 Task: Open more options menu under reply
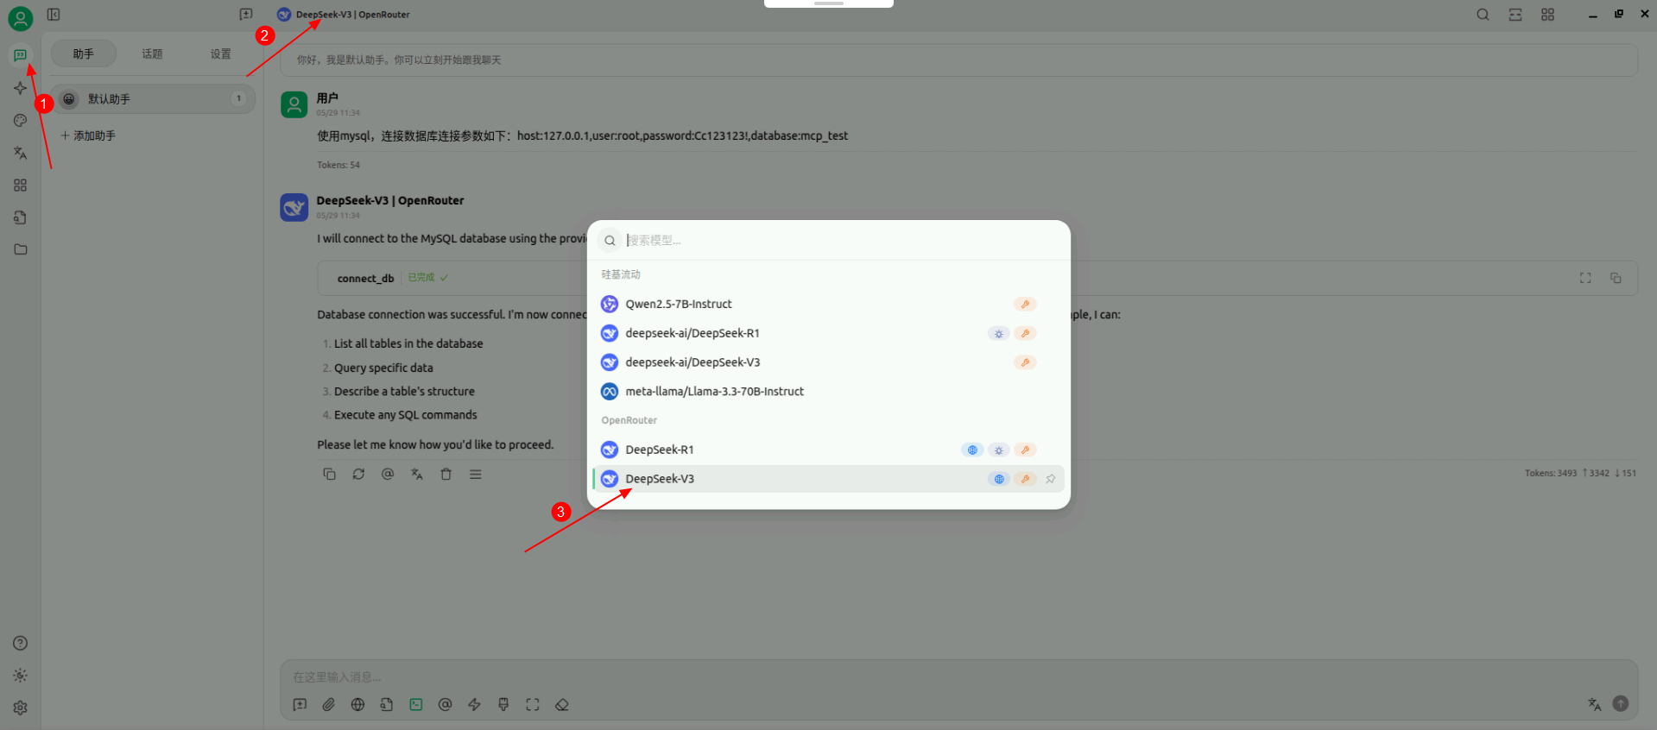pyautogui.click(x=476, y=474)
